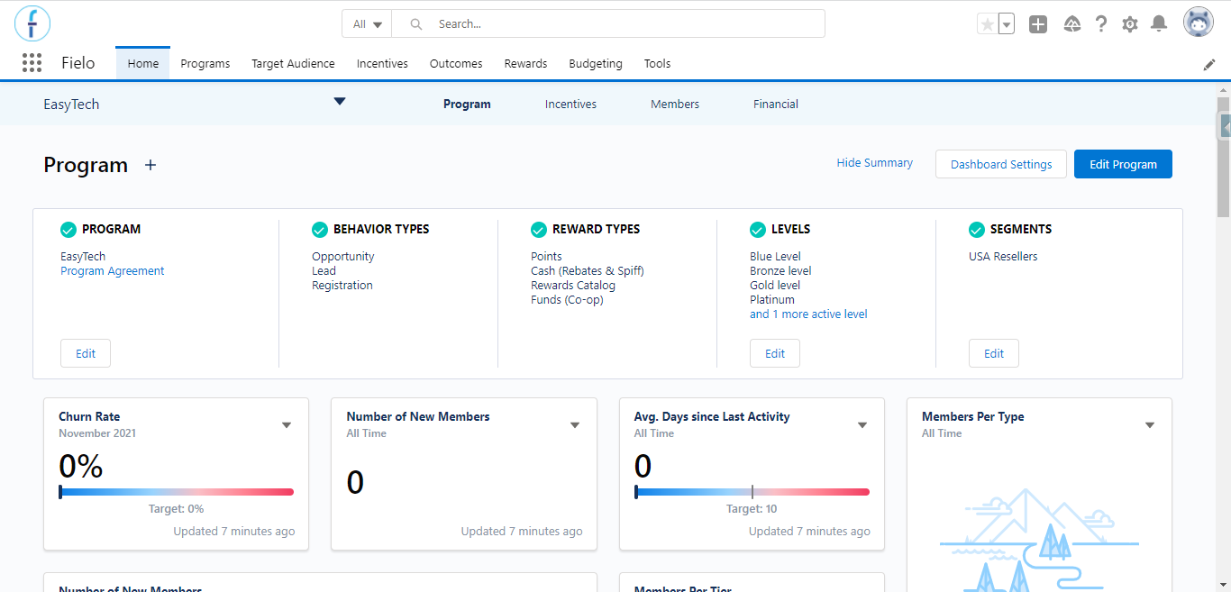Click the REWARD TYPES green checkmark icon
1231x592 pixels.
pos(539,229)
